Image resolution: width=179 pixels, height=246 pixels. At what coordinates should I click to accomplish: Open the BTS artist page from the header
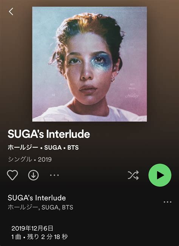(x=73, y=148)
